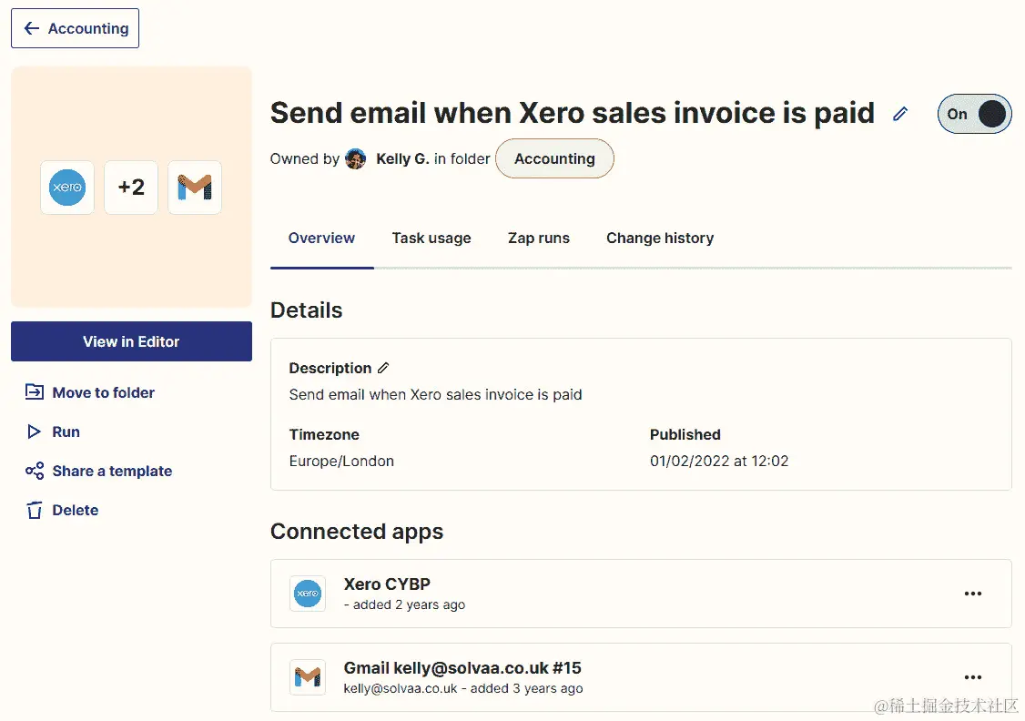This screenshot has width=1025, height=721.
Task: Click the Gmail icon in the preview card
Action: click(x=195, y=188)
